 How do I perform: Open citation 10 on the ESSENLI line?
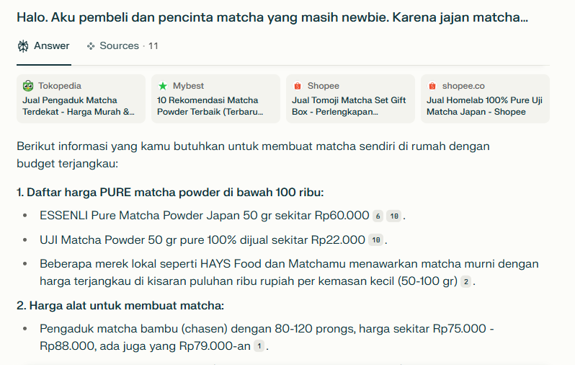coord(393,216)
